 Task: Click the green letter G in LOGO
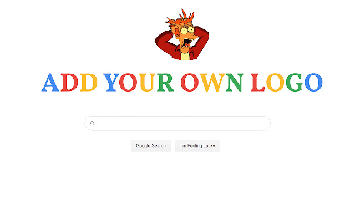coord(295,83)
